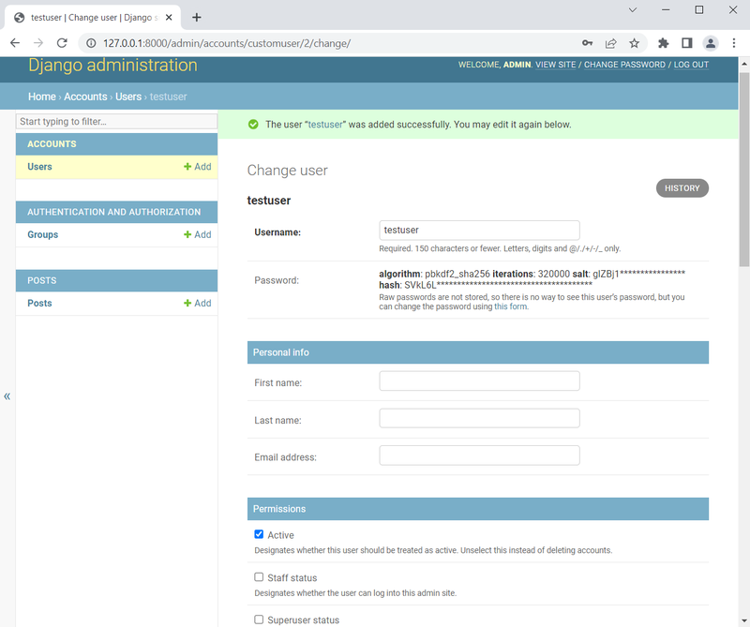750x627 pixels.
Task: Open Users in the sidebar
Action: pyautogui.click(x=39, y=167)
